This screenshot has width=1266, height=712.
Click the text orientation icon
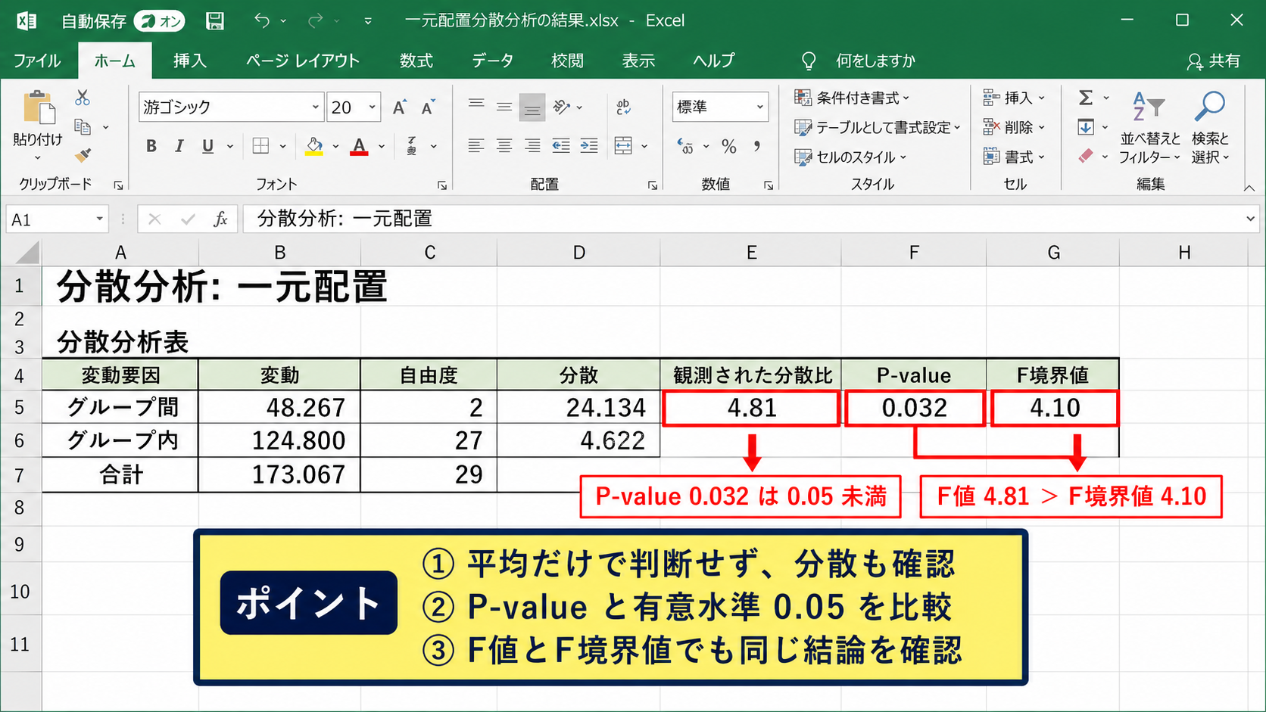pos(562,107)
